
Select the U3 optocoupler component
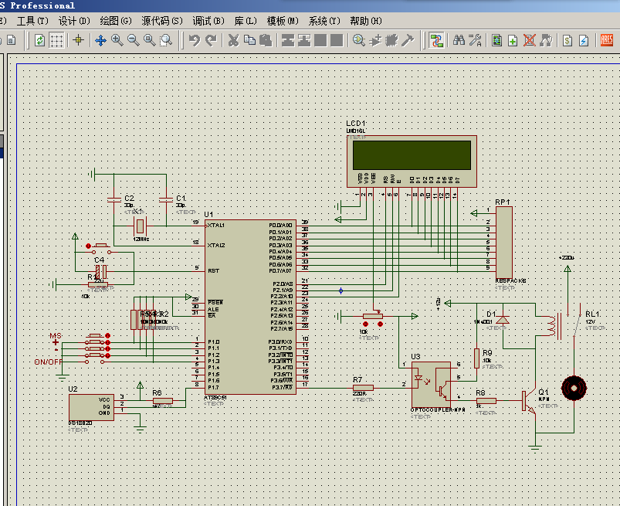pos(431,384)
